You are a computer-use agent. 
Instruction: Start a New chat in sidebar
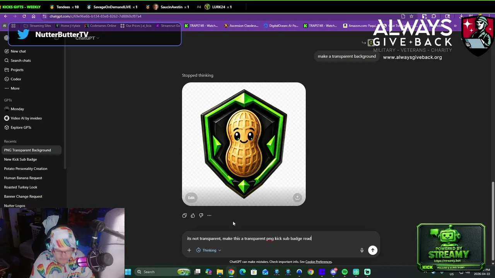pyautogui.click(x=31, y=51)
